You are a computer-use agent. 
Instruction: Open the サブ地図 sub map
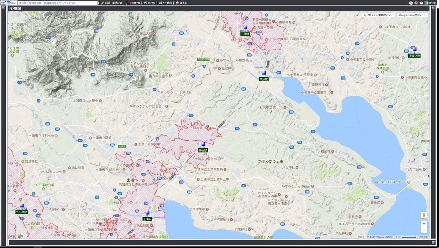(165, 3)
